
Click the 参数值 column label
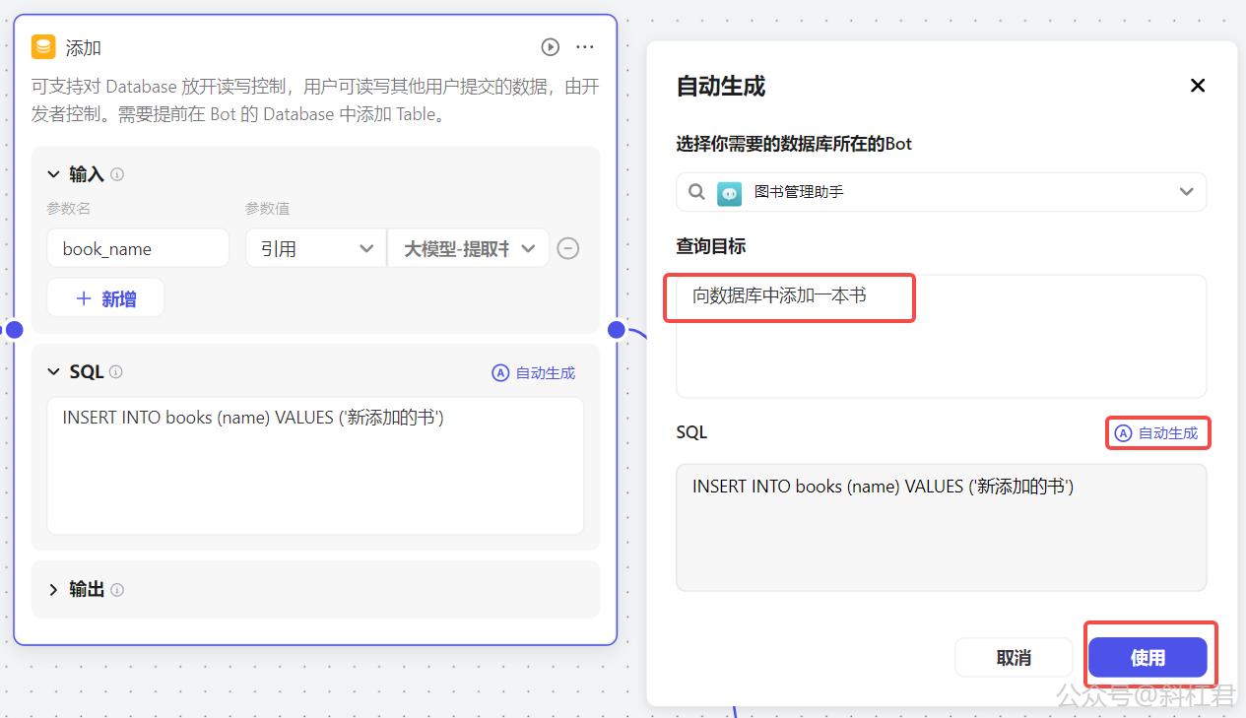[x=267, y=209]
